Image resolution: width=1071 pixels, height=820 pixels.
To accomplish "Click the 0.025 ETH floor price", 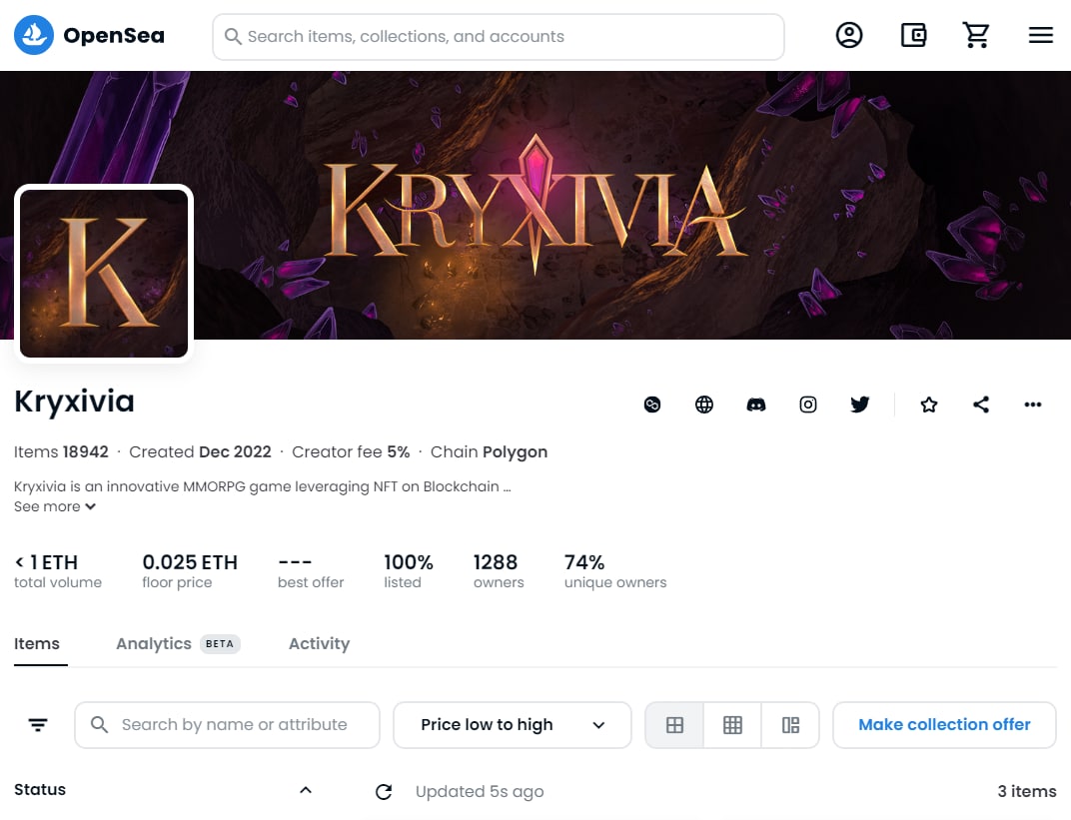I will point(190,571).
